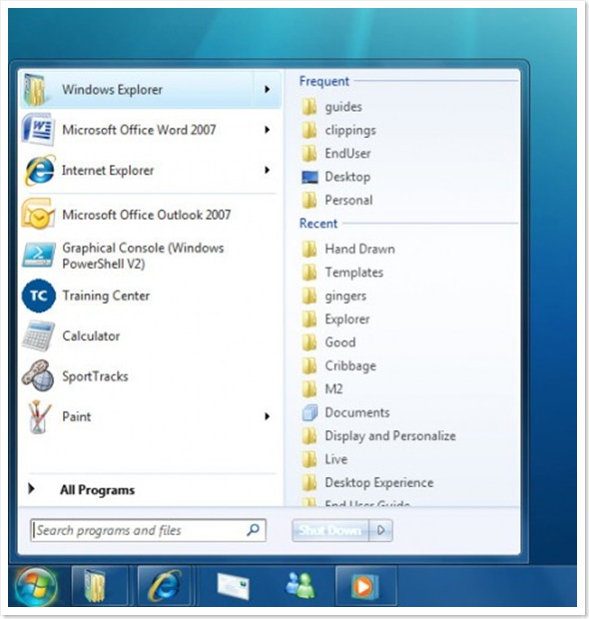Open the Hand Drawn folder icon
Screen dimensions: 589x619
[x=309, y=250]
